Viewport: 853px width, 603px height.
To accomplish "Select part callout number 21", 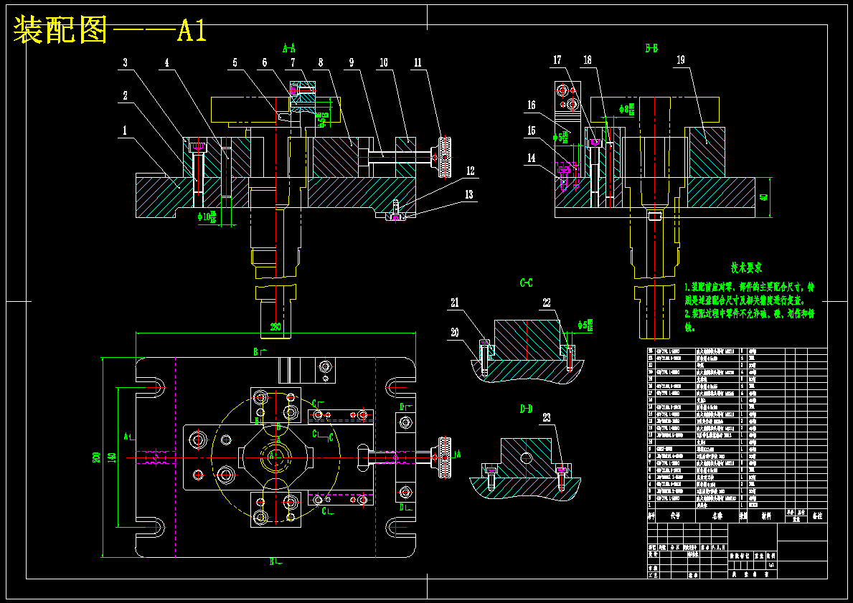I will pos(455,303).
